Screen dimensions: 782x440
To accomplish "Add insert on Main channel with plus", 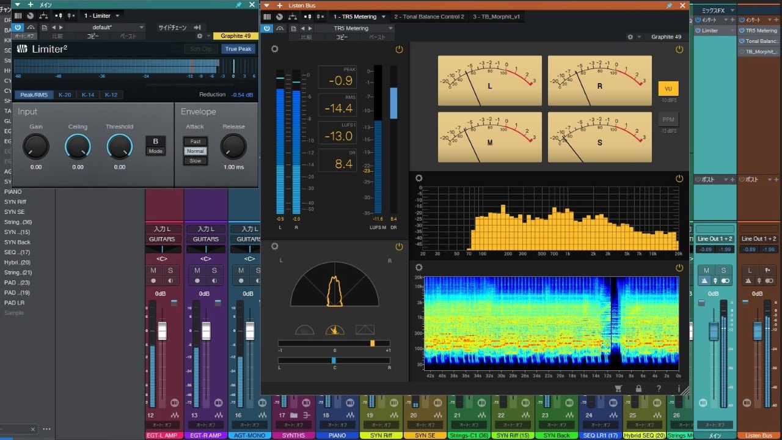I will (732, 20).
